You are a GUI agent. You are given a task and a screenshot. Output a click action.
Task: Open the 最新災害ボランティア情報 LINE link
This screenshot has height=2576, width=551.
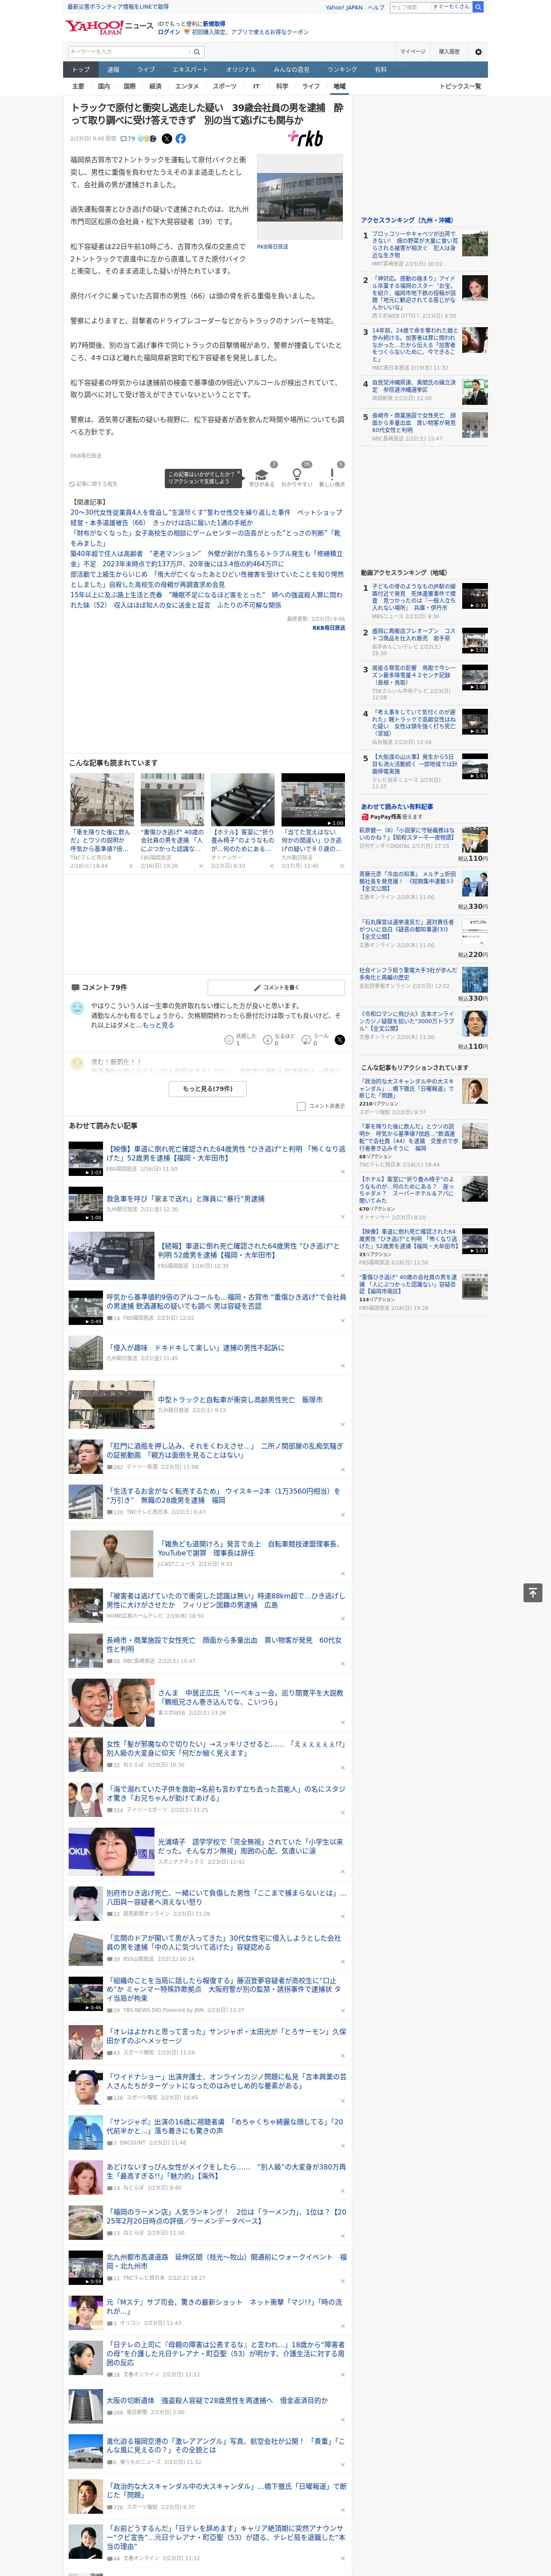coord(118,7)
